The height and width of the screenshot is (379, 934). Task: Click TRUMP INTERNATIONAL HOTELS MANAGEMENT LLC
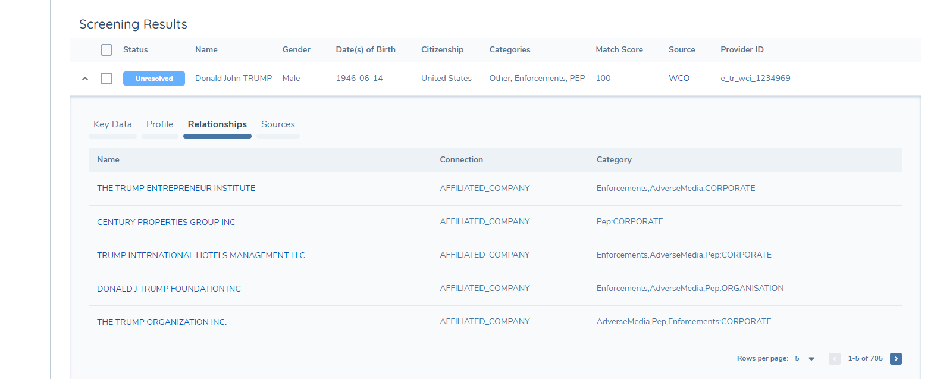pyautogui.click(x=200, y=255)
